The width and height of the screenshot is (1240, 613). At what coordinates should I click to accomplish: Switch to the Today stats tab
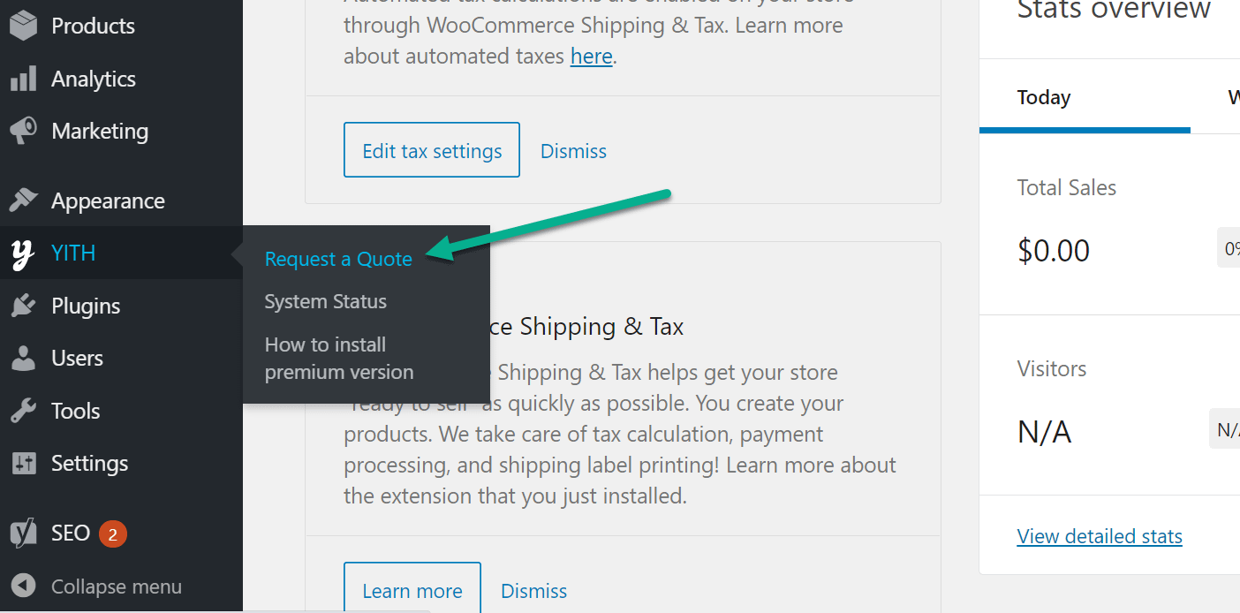point(1043,97)
